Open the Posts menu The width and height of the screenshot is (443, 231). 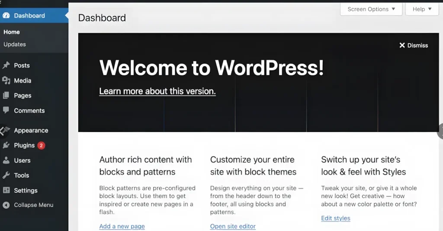(x=22, y=65)
